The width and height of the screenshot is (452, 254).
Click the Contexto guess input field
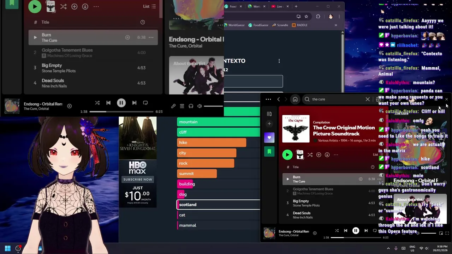253,81
